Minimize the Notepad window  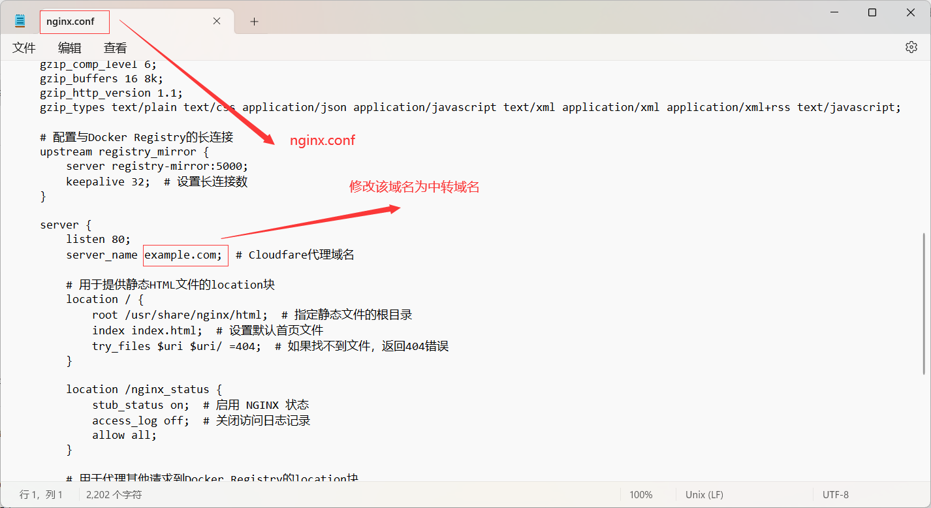pos(833,12)
